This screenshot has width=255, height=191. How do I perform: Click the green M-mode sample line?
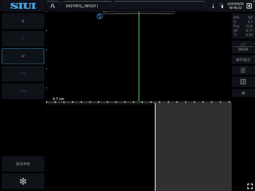tap(139, 56)
